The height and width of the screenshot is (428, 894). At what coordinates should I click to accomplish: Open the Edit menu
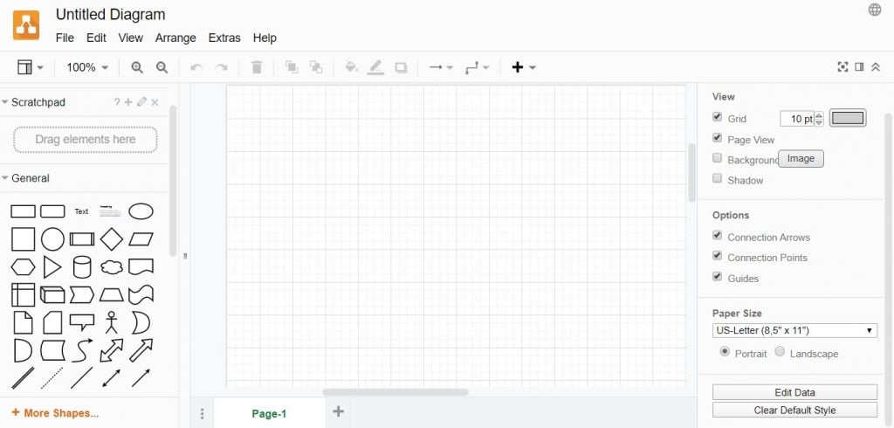[x=96, y=38]
